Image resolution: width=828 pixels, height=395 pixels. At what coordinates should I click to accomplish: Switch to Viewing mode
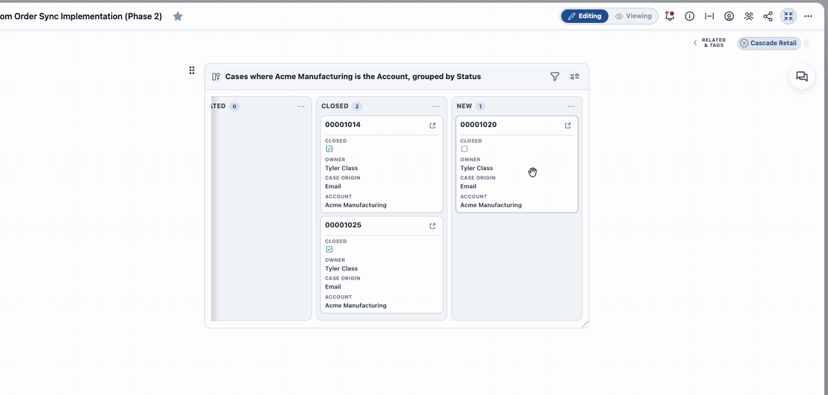pyautogui.click(x=633, y=16)
